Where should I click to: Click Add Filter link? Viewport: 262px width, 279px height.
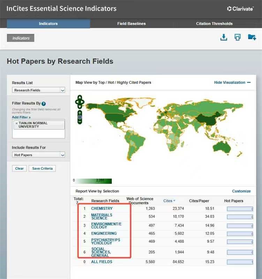(21, 117)
